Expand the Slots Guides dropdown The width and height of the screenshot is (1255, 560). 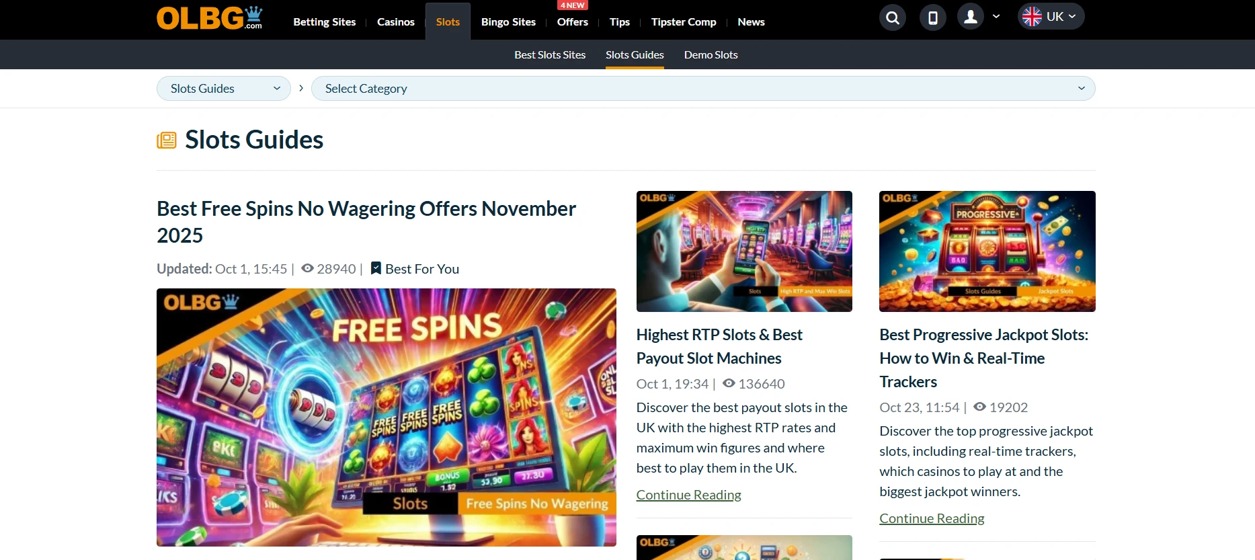224,89
